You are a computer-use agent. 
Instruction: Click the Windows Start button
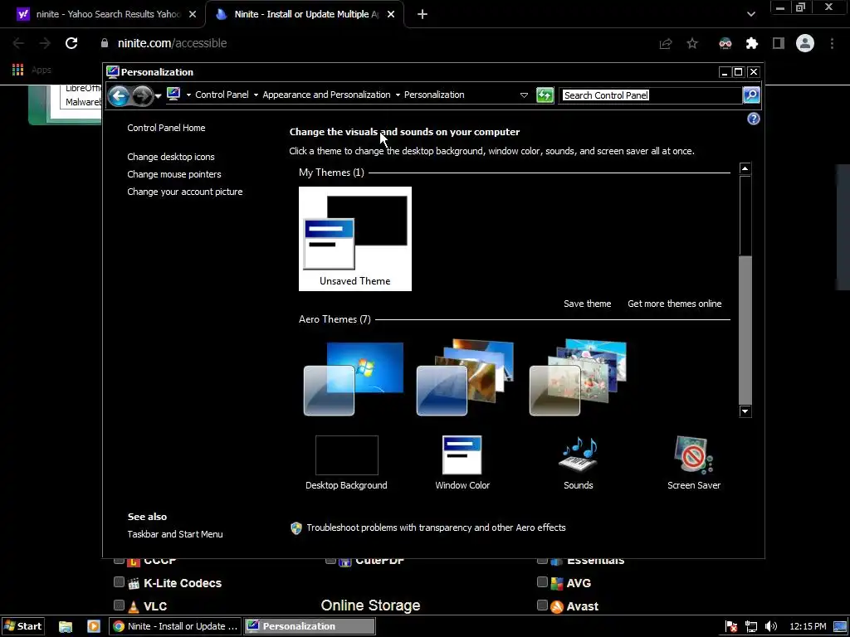click(22, 626)
